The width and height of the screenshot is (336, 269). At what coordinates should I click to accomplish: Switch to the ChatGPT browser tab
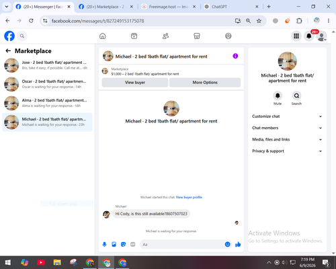tap(231, 7)
